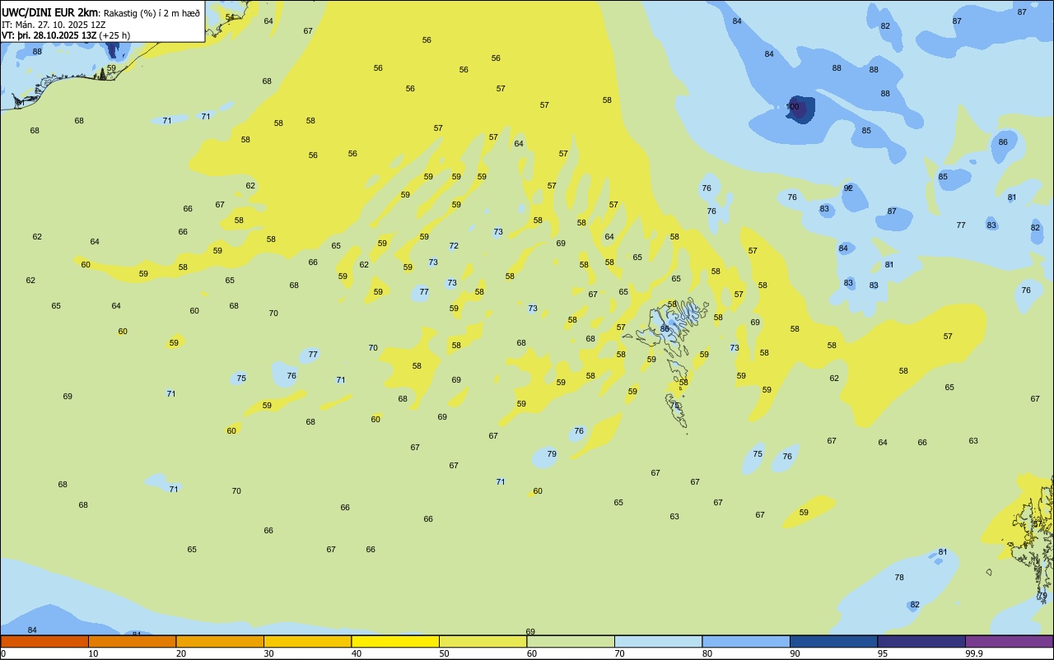Click the 54 humidity value
This screenshot has height=660, width=1054.
[230, 17]
